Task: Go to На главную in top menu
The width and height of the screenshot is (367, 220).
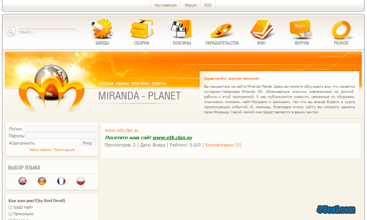Action: pos(166,5)
